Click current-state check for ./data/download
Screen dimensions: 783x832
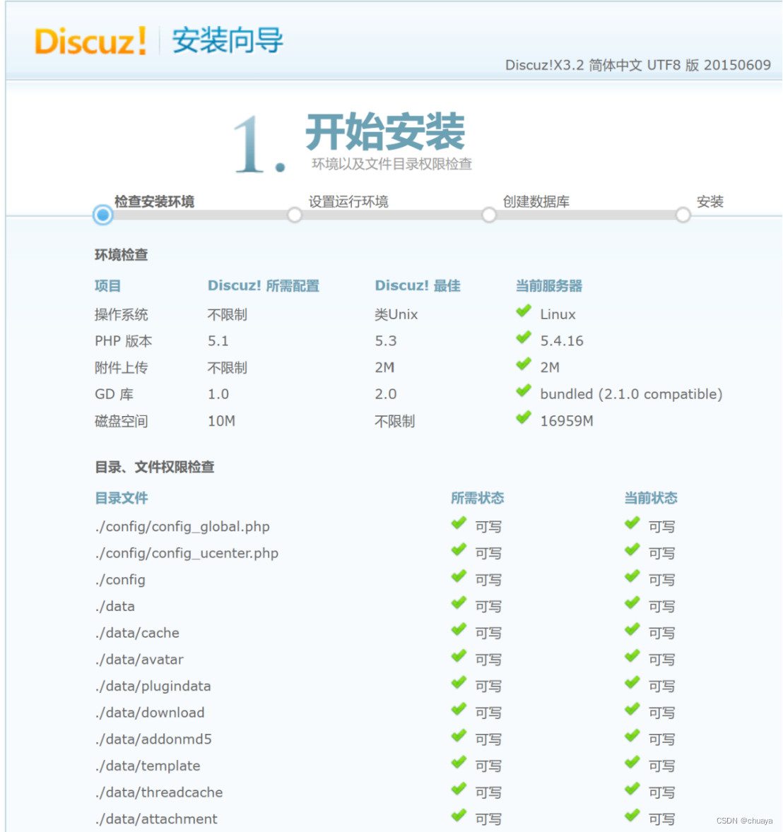click(x=632, y=709)
